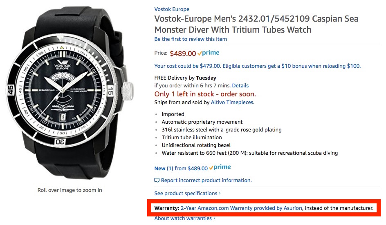
Task: Click Be the first to review this item
Action: pos(191,39)
